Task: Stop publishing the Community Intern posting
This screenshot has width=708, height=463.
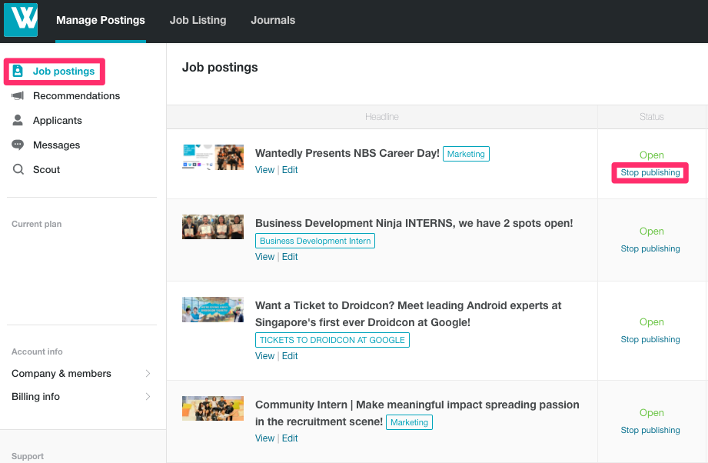Action: tap(650, 430)
